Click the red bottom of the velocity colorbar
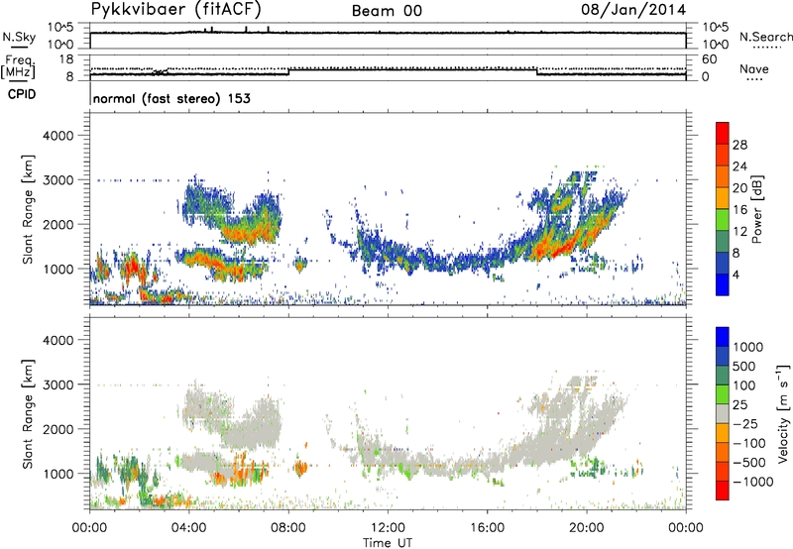Screen dimensions: 793x549 723,491
